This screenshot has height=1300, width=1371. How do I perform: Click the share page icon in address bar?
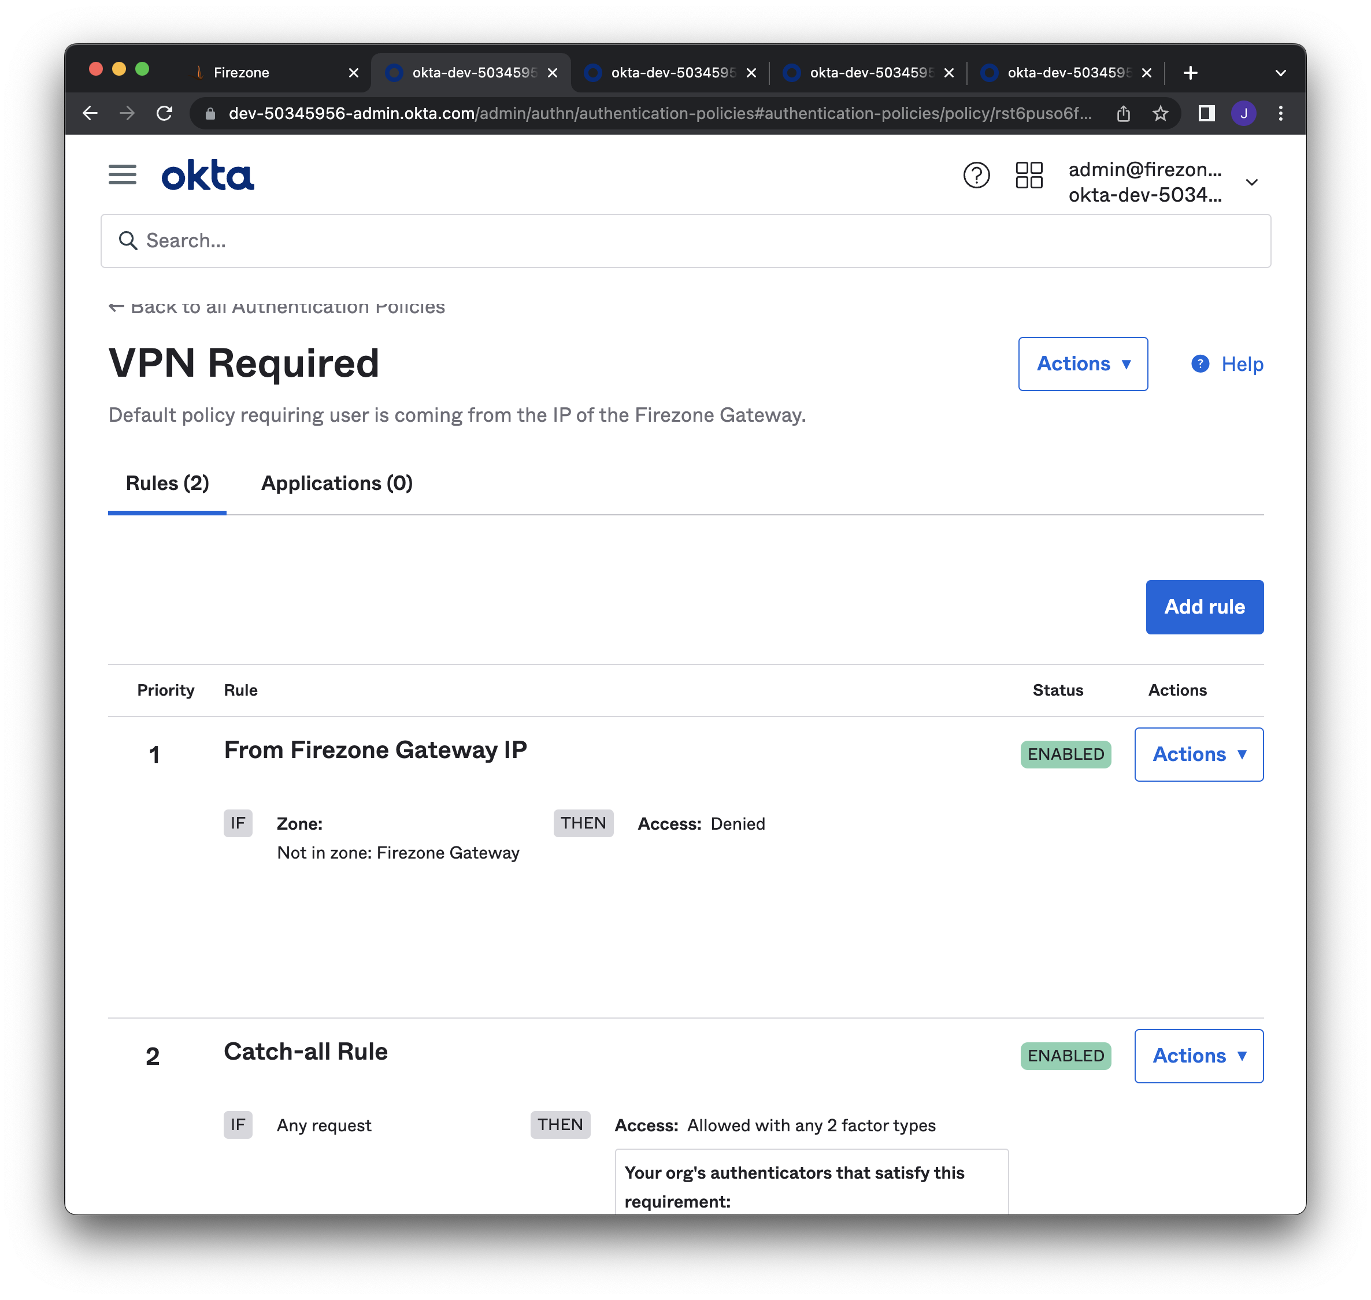click(1124, 113)
